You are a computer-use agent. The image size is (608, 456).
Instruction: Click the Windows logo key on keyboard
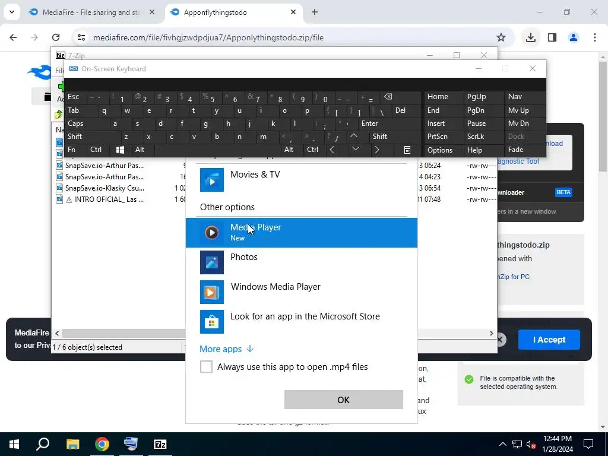click(x=120, y=150)
